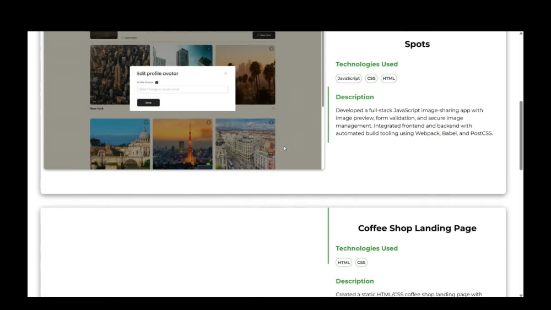551x310 pixels.
Task: Click the "Coffee Shop Landing Page" title
Action: click(x=417, y=228)
